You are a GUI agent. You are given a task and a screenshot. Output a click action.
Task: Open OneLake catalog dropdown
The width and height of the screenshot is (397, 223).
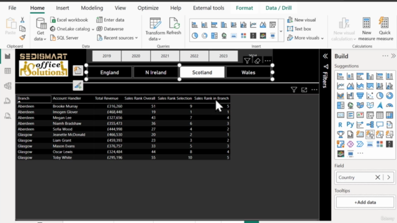(72, 29)
